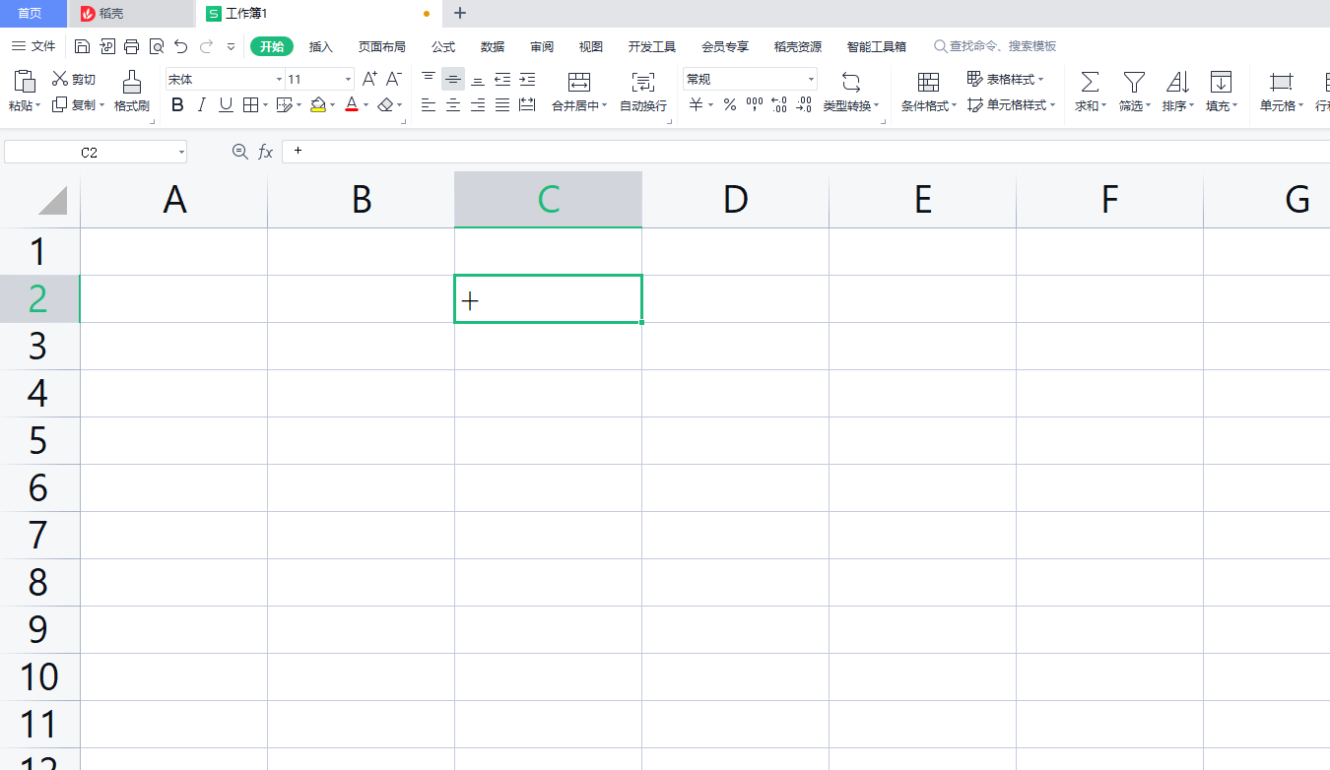Viewport: 1330px width, 770px height.
Task: Click the Save icon in quick toolbar
Action: point(83,46)
